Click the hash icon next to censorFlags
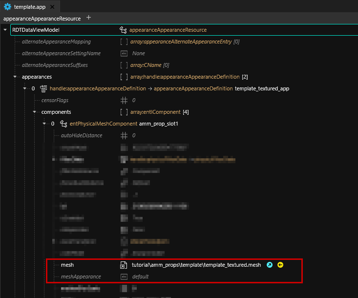Screen dimensions: 358x298 pos(124,100)
